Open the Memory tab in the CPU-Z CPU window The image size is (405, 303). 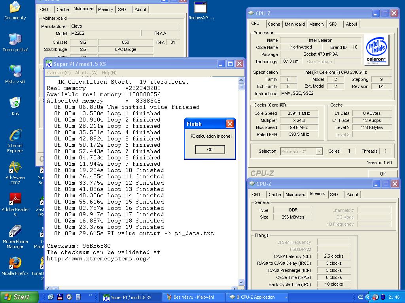(x=317, y=24)
